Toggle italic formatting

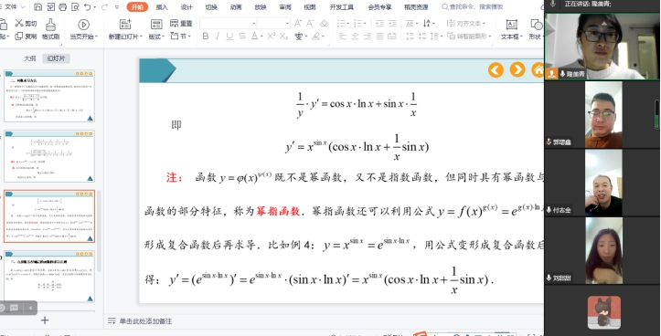point(218,37)
